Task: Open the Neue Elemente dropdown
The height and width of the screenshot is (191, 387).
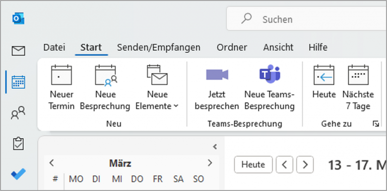Action: (157, 88)
